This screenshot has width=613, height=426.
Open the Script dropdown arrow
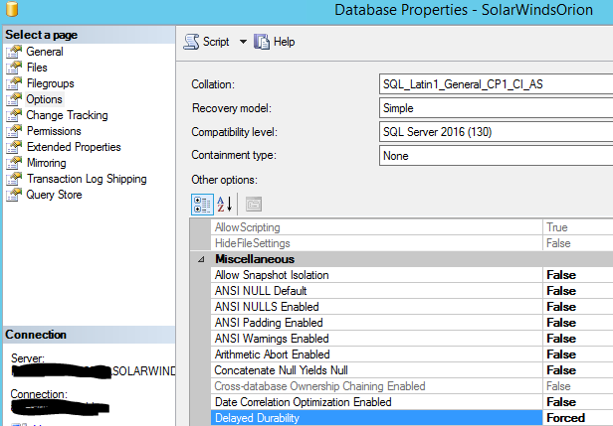pos(243,42)
